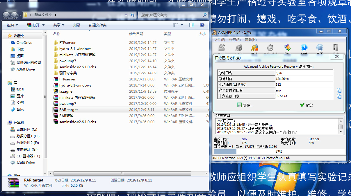Open the 图片 library in navigation pane

coord(20,96)
